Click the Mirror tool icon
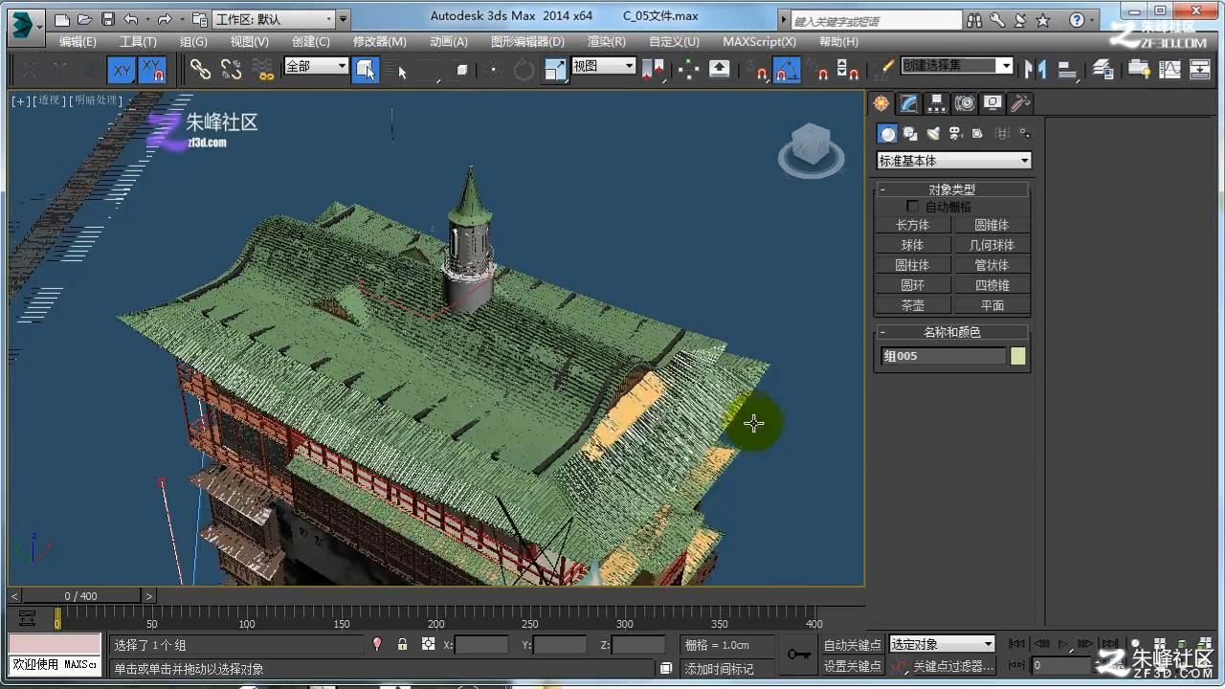Image resolution: width=1225 pixels, height=689 pixels. coord(1035,69)
